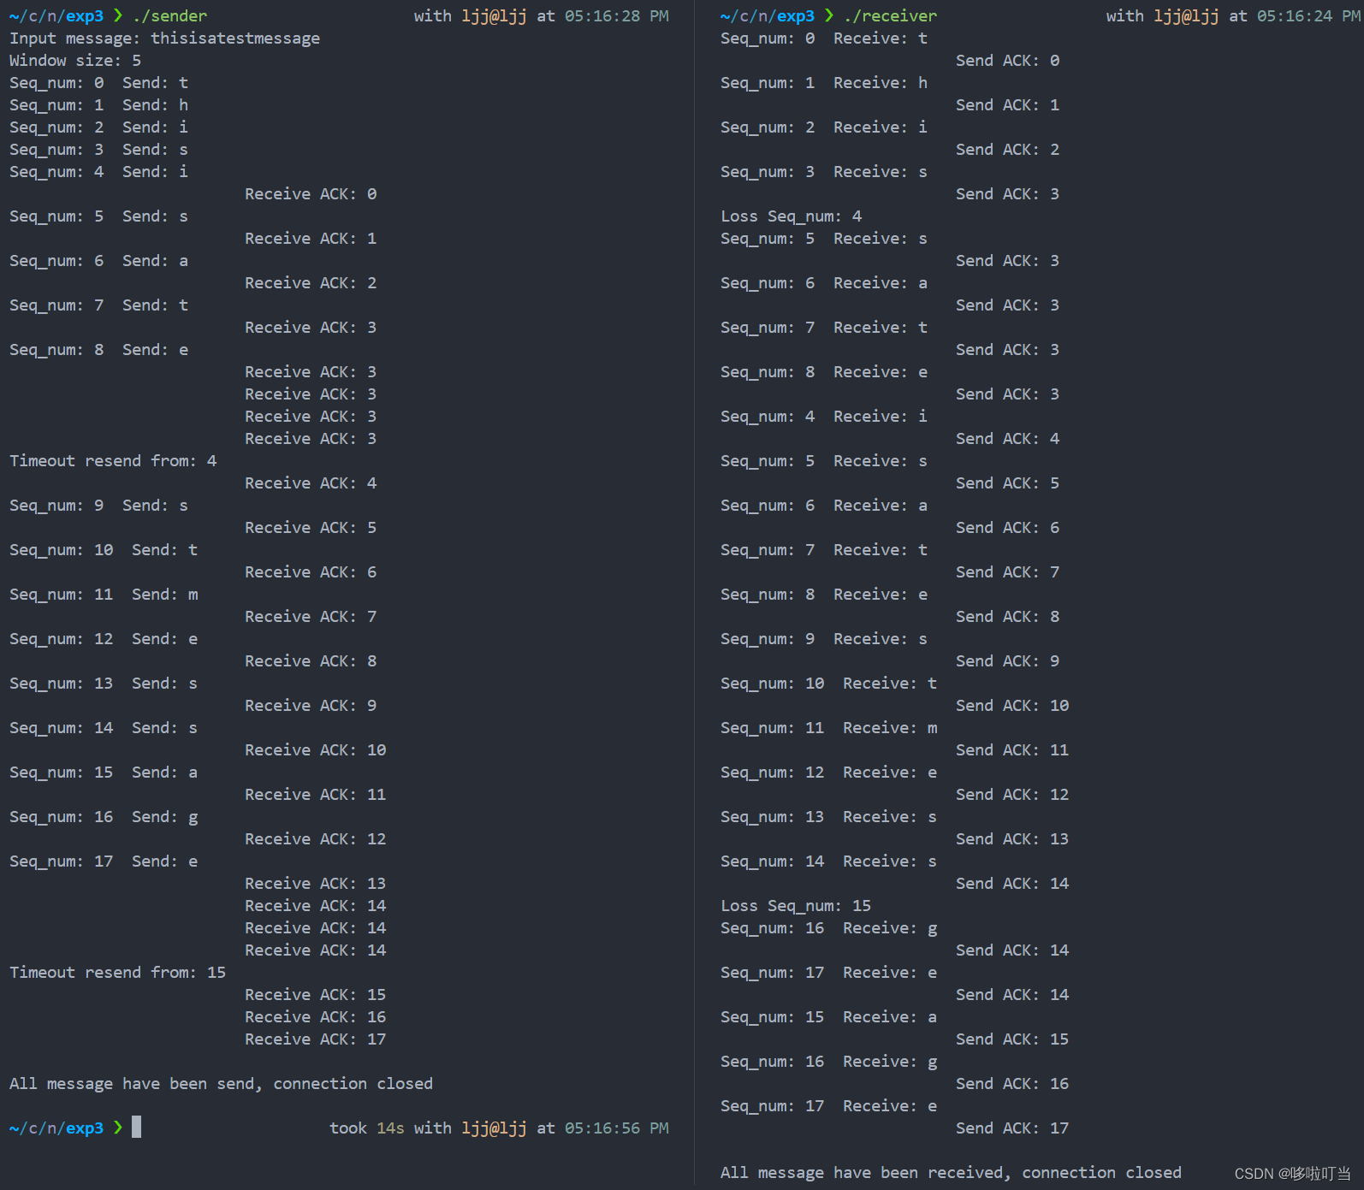Image resolution: width=1364 pixels, height=1190 pixels.
Task: Click 'Loss Seq_num: 4' in receiver
Action: coord(791,216)
